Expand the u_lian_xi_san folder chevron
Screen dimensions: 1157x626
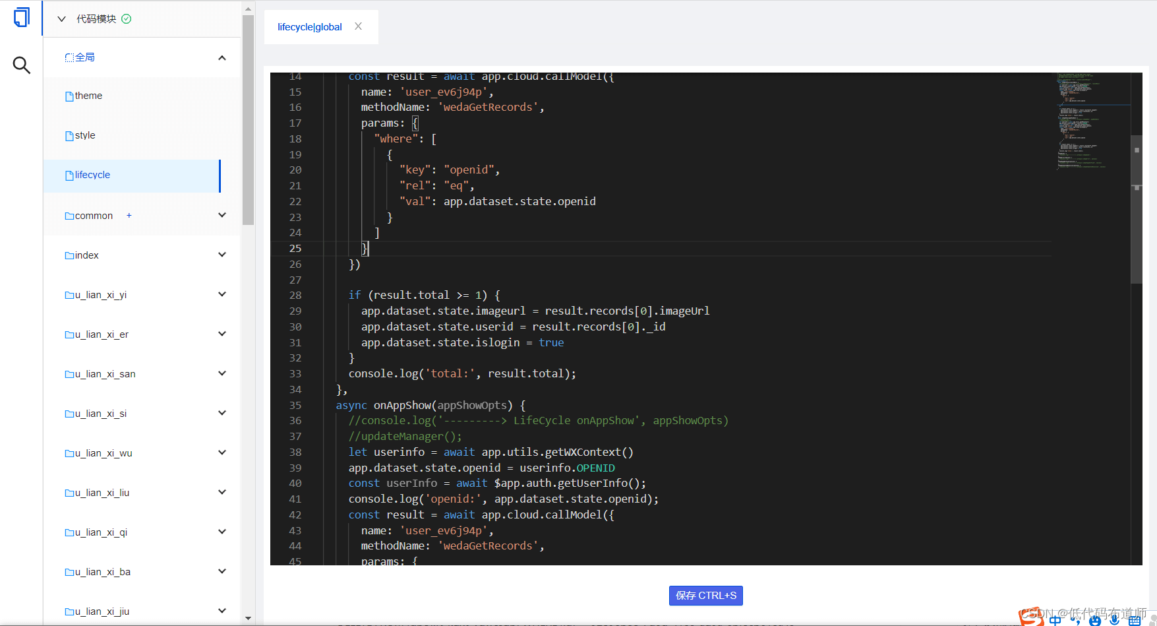pos(222,373)
